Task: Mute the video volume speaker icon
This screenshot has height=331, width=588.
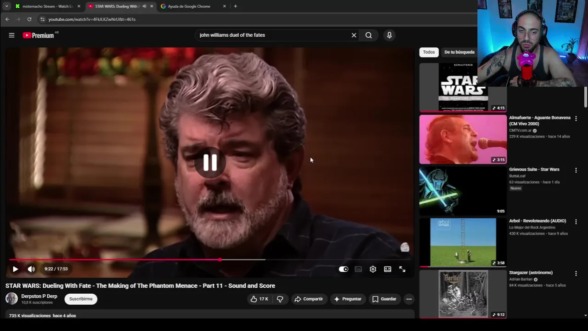Action: 31,269
